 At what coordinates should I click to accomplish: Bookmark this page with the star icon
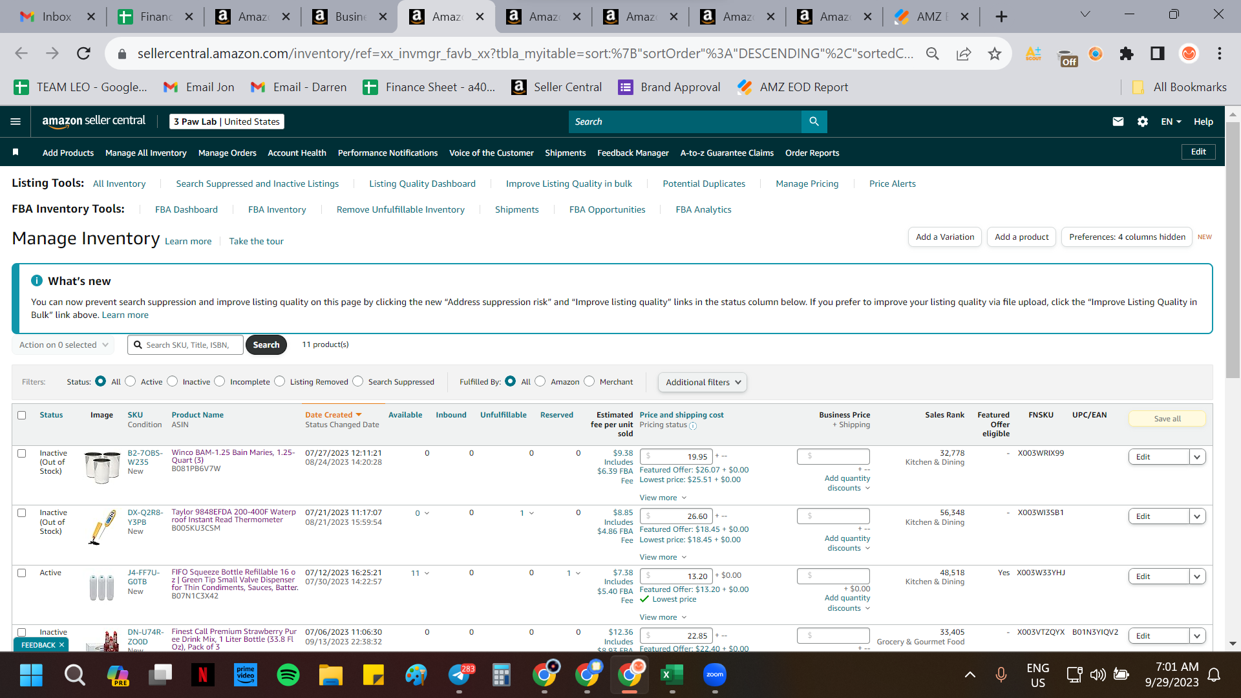pos(995,53)
